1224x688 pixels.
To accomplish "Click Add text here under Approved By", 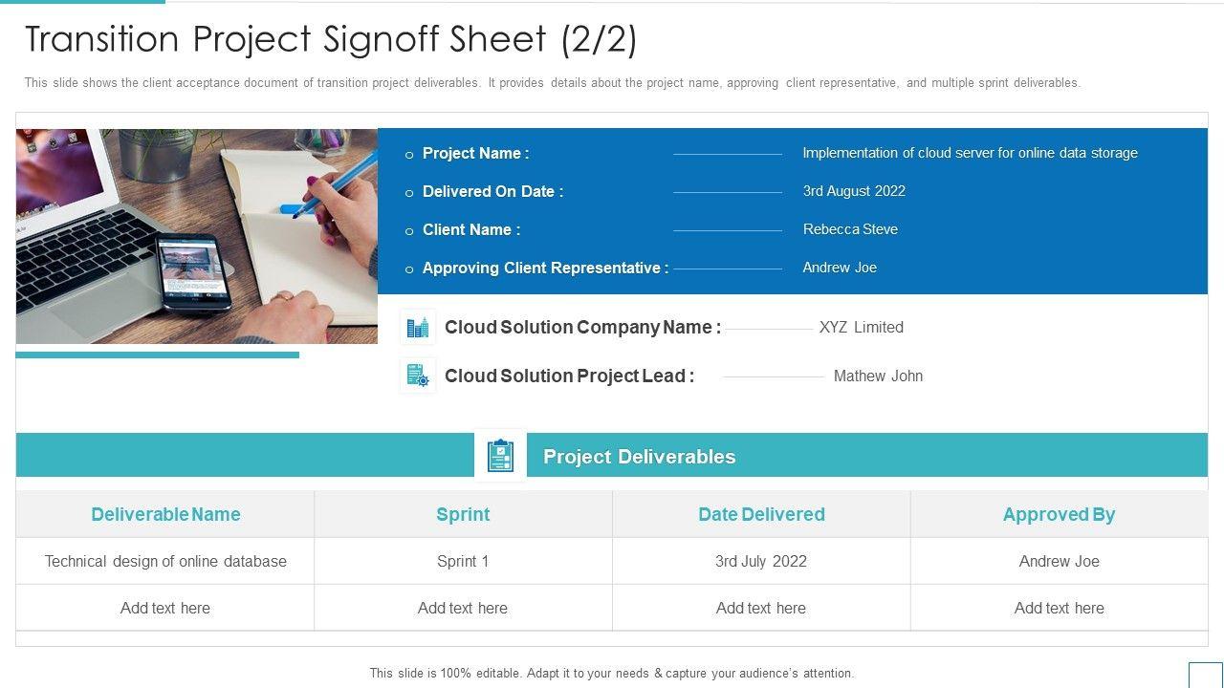I will tap(1059, 608).
